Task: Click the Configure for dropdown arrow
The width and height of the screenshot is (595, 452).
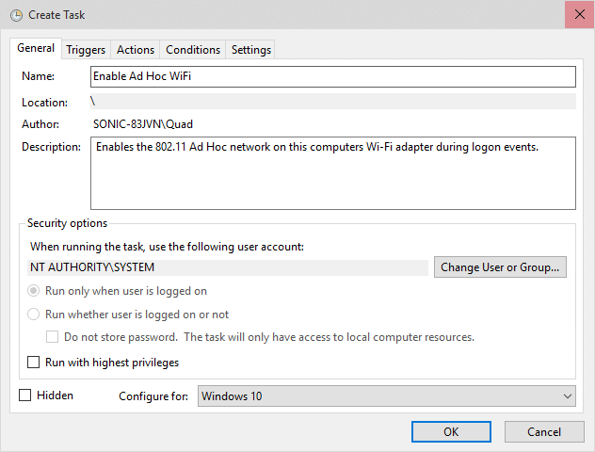Action: 566,396
